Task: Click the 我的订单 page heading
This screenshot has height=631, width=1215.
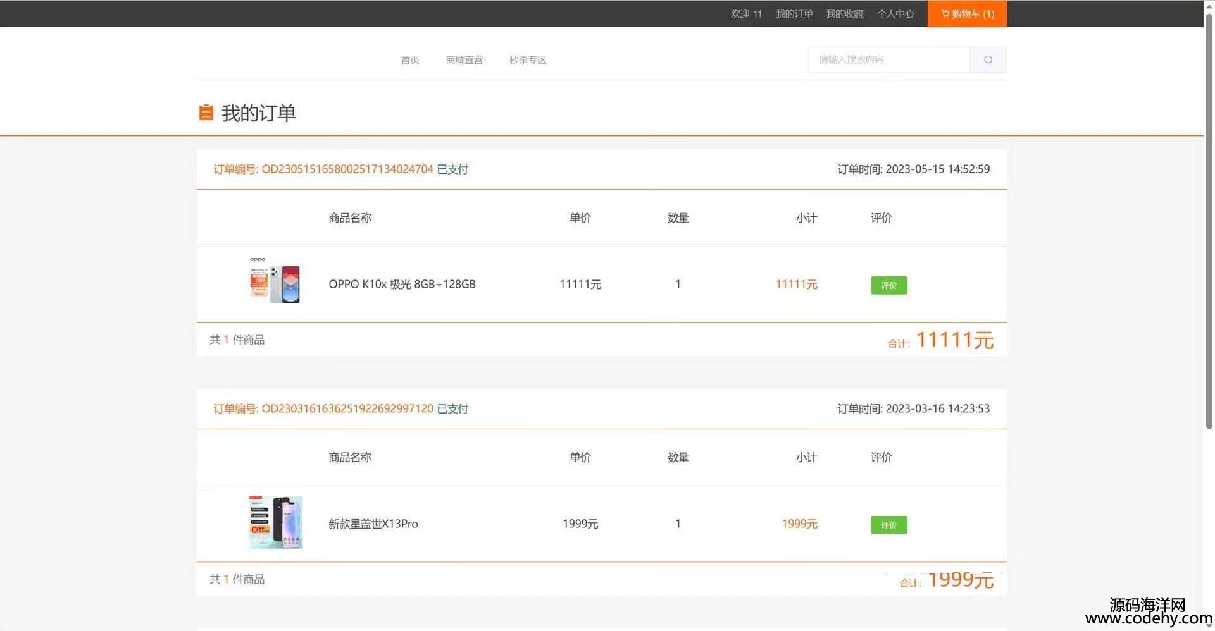Action: 258,113
